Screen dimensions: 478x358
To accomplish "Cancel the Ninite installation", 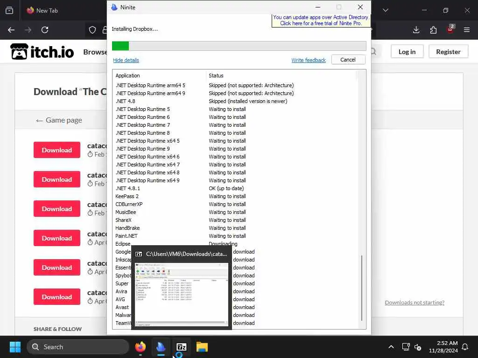I will click(348, 60).
